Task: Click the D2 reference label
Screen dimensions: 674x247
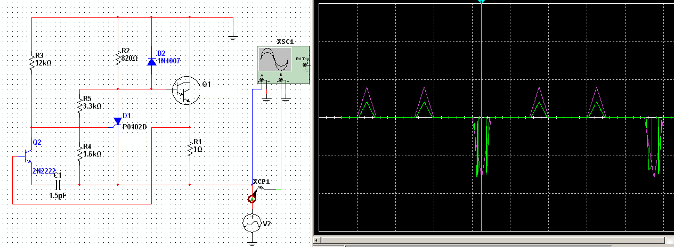Action: tap(161, 53)
